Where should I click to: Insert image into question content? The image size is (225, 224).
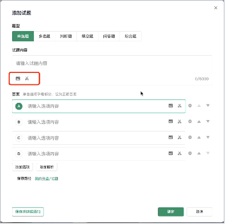point(18,79)
